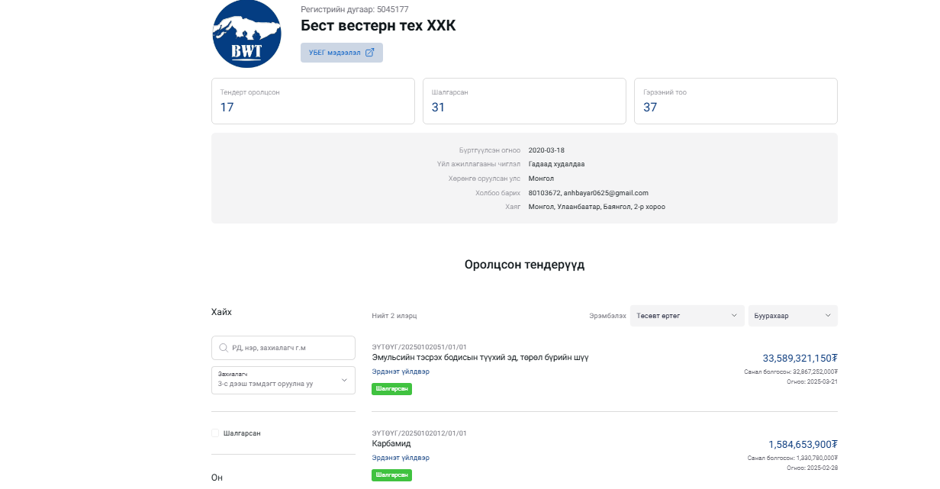Screen dimensions: 940x489
Task: Open the УБЕГ мэдээлэл external link
Action: coord(341,53)
